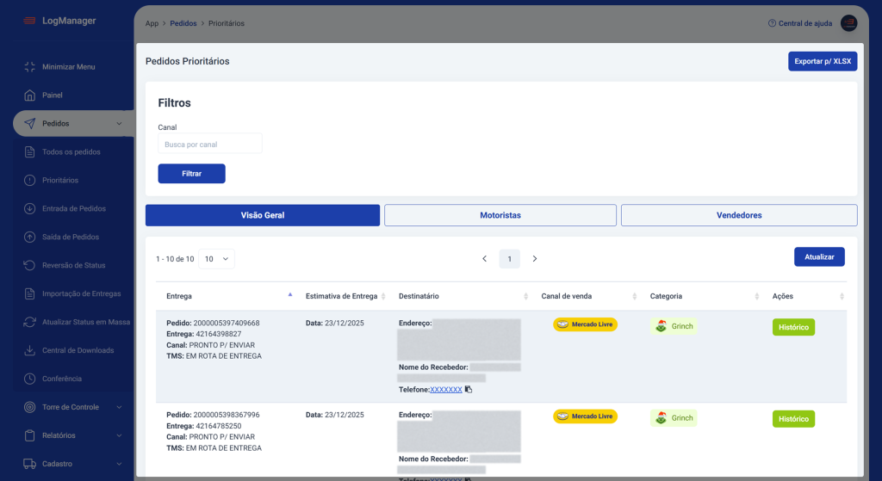882x481 pixels.
Task: Expand the Relatórios sidebar section
Action: pyautogui.click(x=119, y=436)
